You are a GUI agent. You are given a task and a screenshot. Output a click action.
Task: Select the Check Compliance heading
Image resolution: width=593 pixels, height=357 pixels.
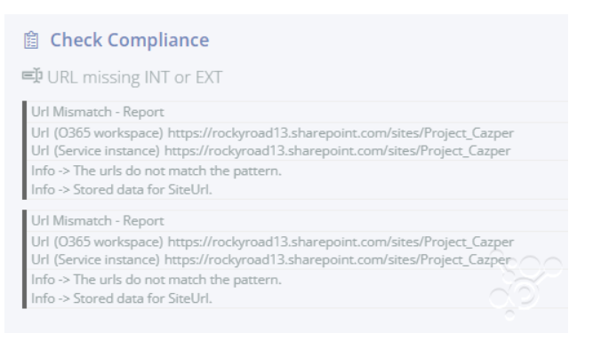(x=129, y=40)
